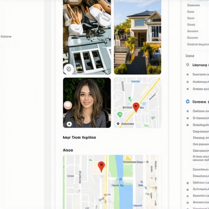The height and width of the screenshot is (209, 209).
Task: Click the black location marker in small map corner
Action: [x=118, y=124]
